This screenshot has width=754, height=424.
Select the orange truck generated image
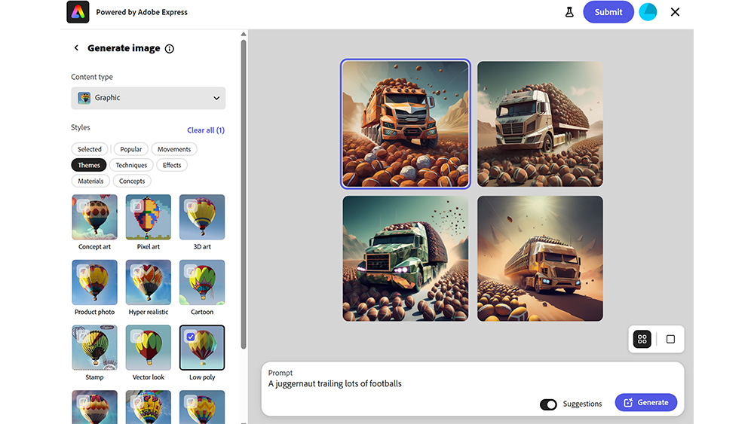[x=406, y=124]
